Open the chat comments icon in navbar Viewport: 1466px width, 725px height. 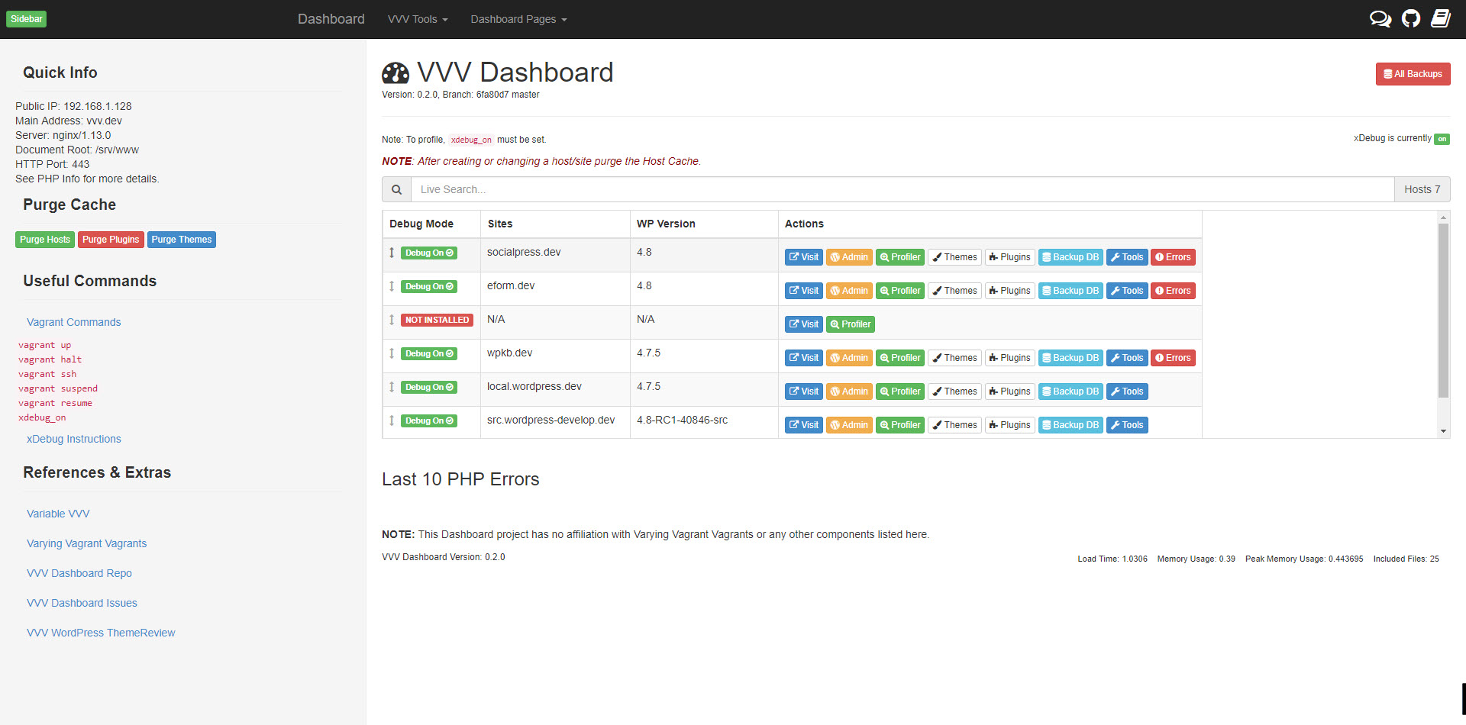click(1380, 19)
